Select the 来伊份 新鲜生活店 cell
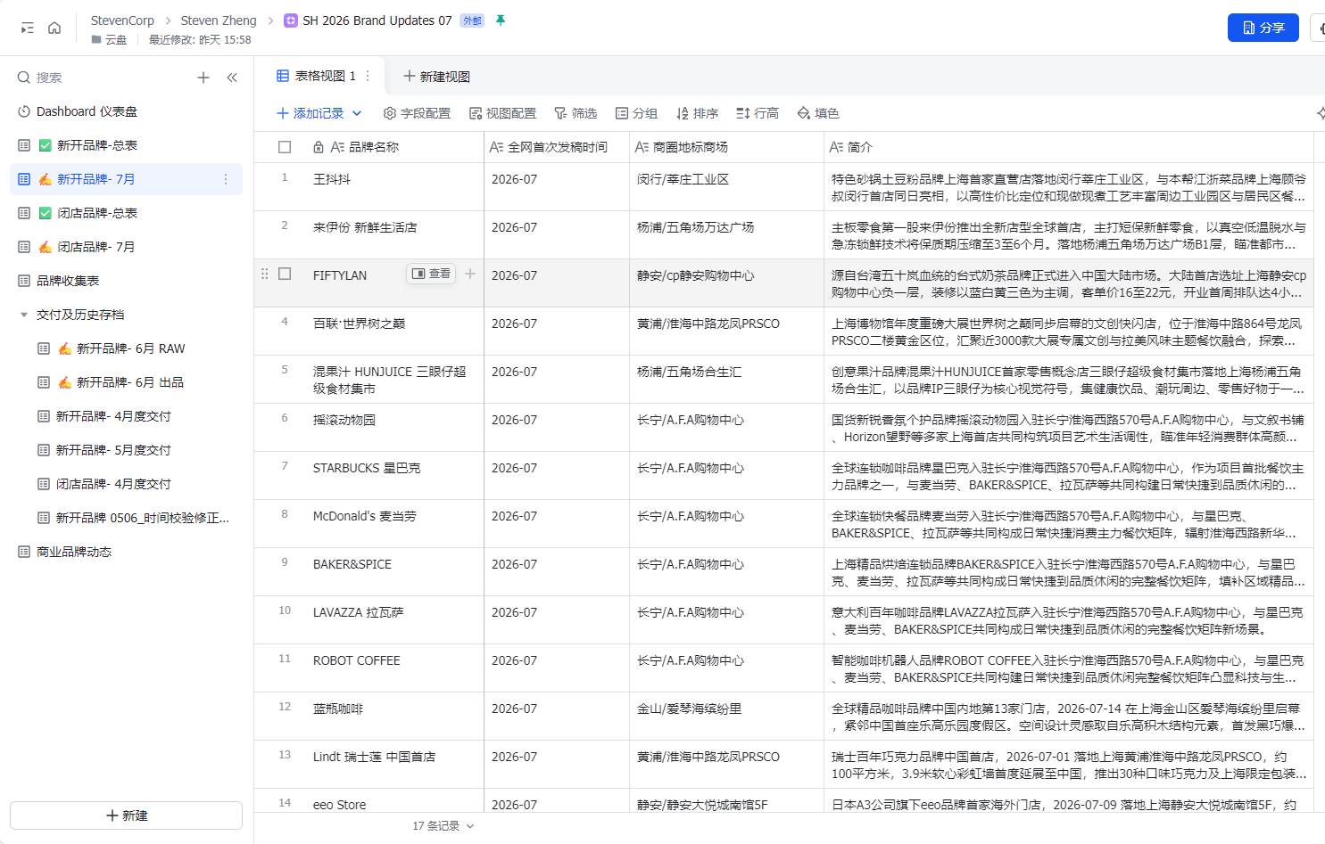Screen dimensions: 1325x844 (x=393, y=235)
